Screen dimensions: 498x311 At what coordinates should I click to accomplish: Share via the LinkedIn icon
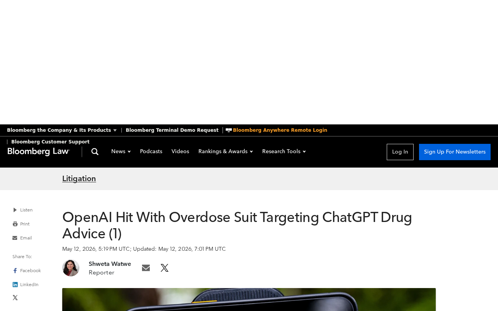tap(15, 285)
